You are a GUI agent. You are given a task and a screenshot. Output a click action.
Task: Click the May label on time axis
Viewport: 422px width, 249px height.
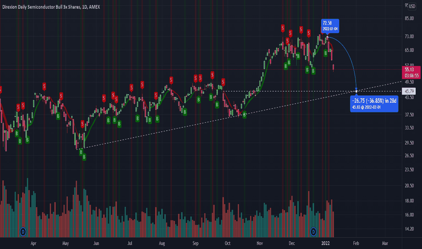[65, 244]
